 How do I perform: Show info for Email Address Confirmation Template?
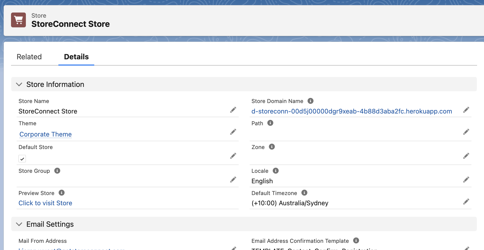[x=356, y=241]
